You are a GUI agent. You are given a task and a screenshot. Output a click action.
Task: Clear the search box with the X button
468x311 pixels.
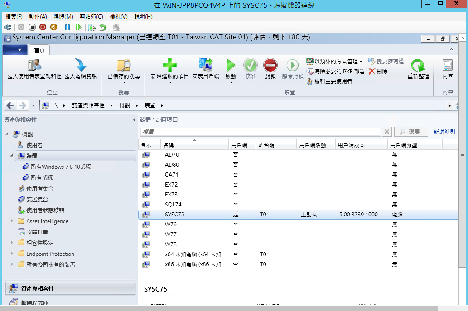point(387,132)
